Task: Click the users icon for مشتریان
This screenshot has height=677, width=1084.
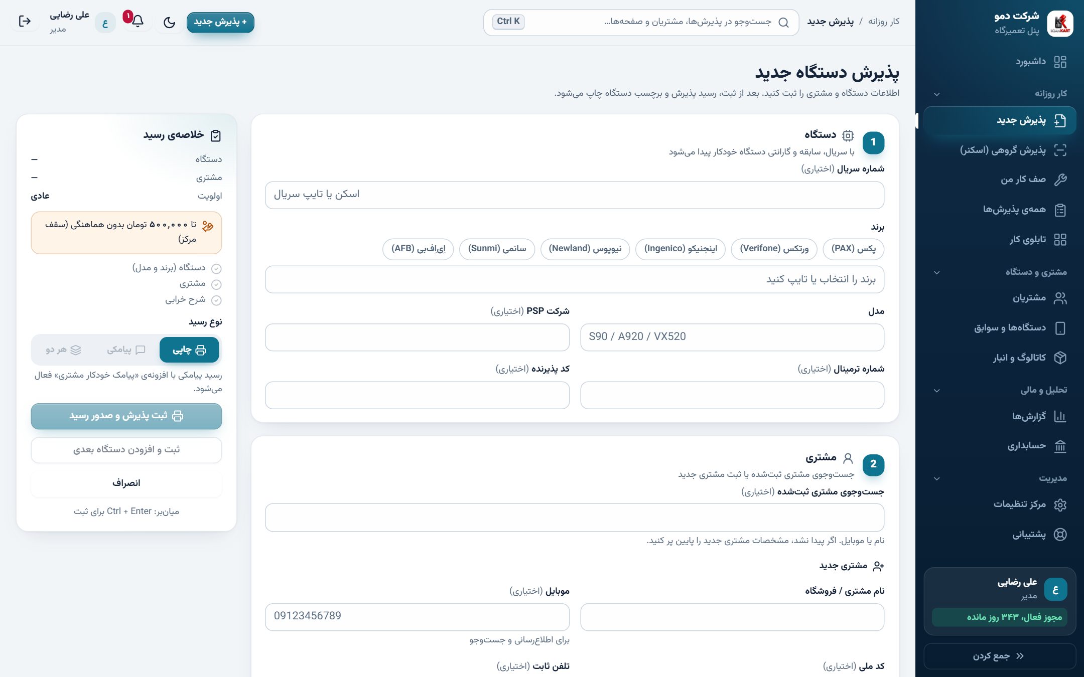Action: pyautogui.click(x=1060, y=298)
